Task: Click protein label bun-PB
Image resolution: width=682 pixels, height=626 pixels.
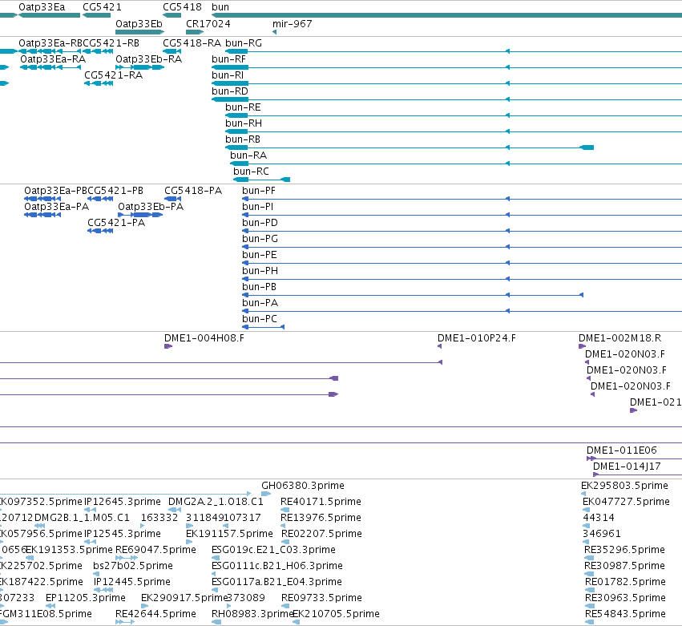Action: click(x=259, y=288)
